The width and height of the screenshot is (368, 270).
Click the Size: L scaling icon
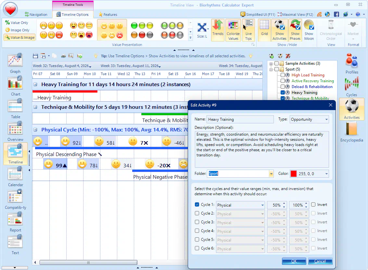tap(202, 30)
